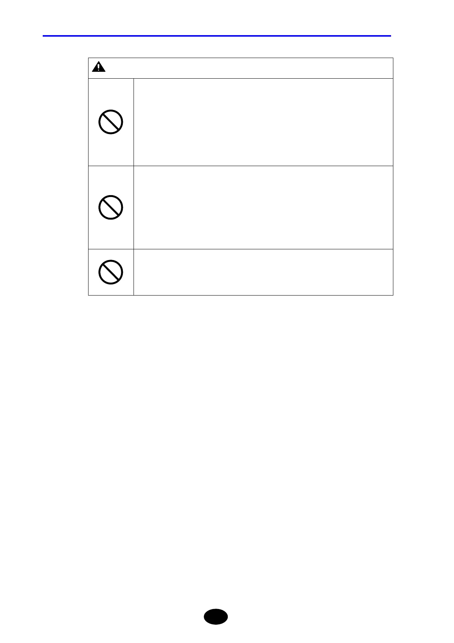Click the table's bottom border line
This screenshot has height=643, width=454.
(241, 295)
